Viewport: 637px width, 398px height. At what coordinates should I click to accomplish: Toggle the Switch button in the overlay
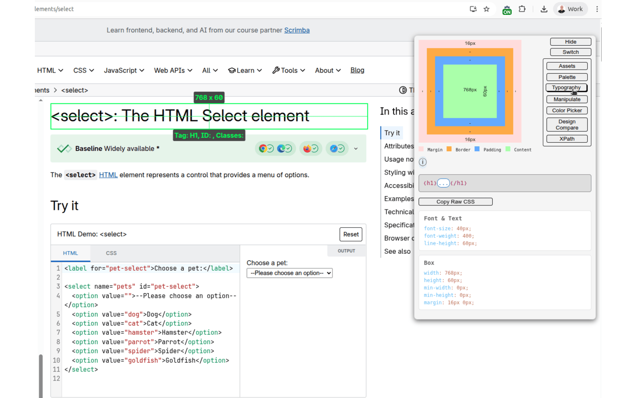(x=570, y=52)
